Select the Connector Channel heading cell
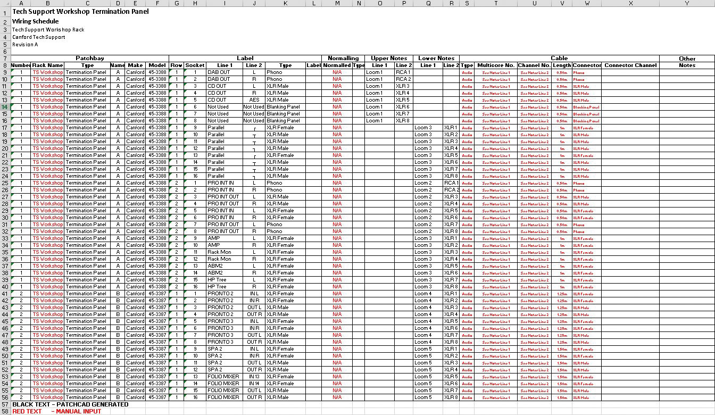This screenshot has height=415, width=715. (x=630, y=65)
